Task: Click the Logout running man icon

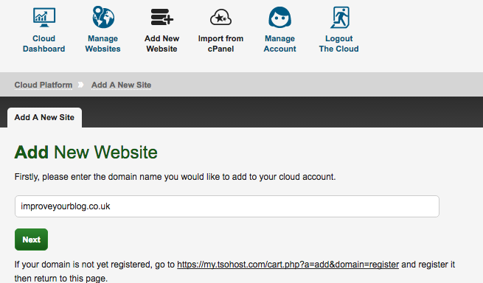Action: pyautogui.click(x=339, y=17)
